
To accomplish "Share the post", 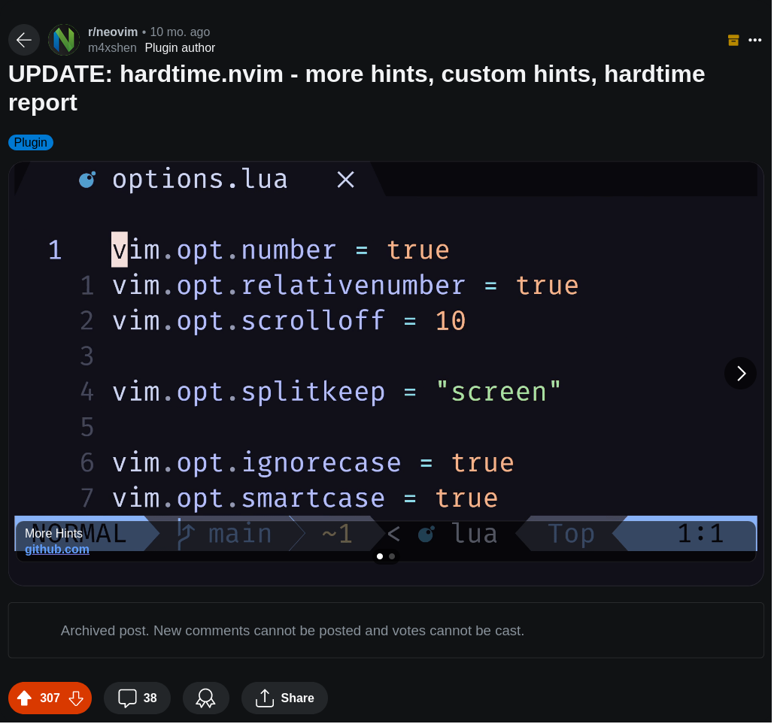I will [x=284, y=699].
